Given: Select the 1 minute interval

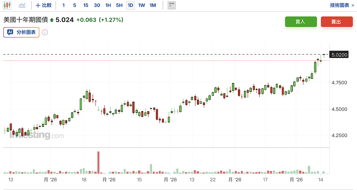Looking at the screenshot, I should point(64,5).
